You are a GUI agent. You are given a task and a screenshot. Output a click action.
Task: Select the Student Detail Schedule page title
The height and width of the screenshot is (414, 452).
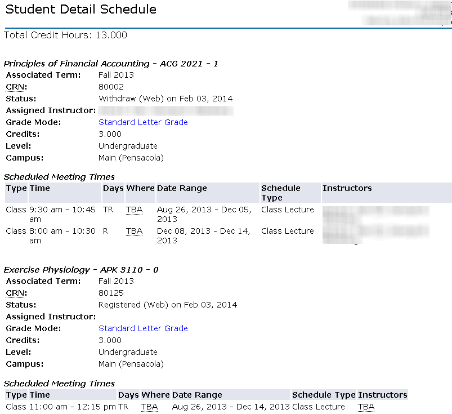[x=81, y=9]
